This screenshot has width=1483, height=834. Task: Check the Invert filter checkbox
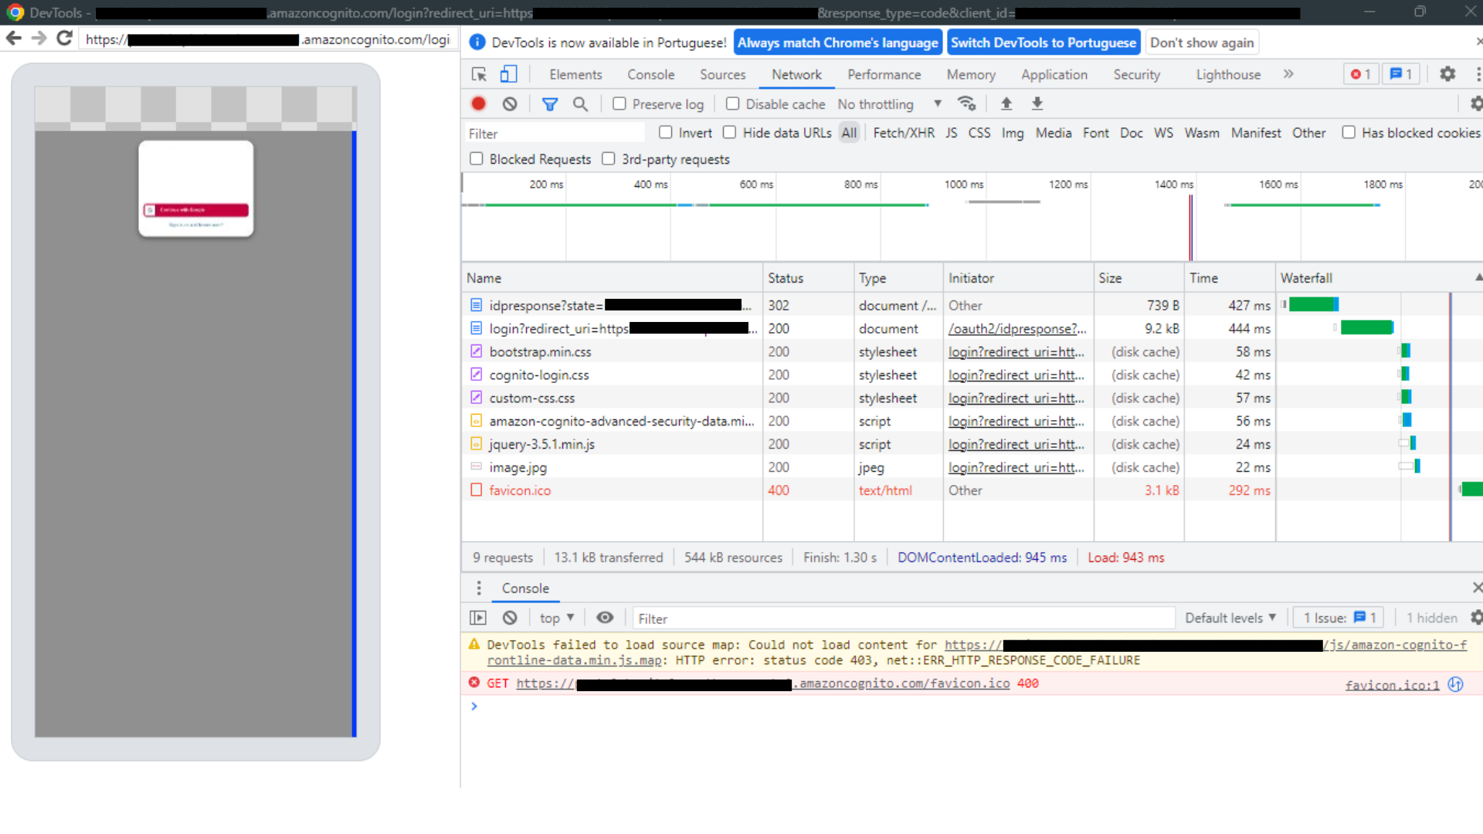[665, 132]
